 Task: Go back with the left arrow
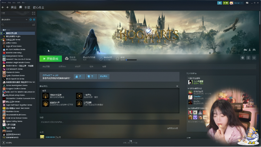[3, 7]
